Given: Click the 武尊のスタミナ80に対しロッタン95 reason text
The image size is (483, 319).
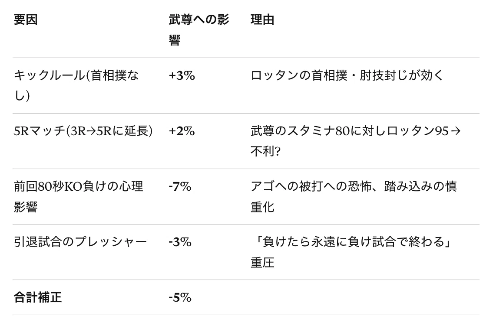Looking at the screenshot, I should point(349,131).
